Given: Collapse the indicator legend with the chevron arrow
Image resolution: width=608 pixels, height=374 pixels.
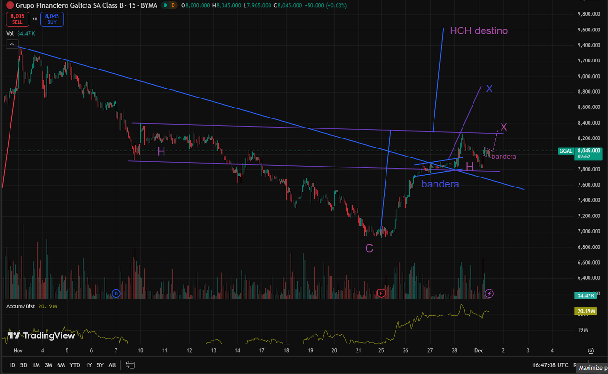Looking at the screenshot, I should pos(11,44).
